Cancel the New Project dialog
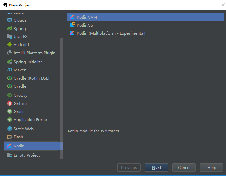 tap(184, 168)
